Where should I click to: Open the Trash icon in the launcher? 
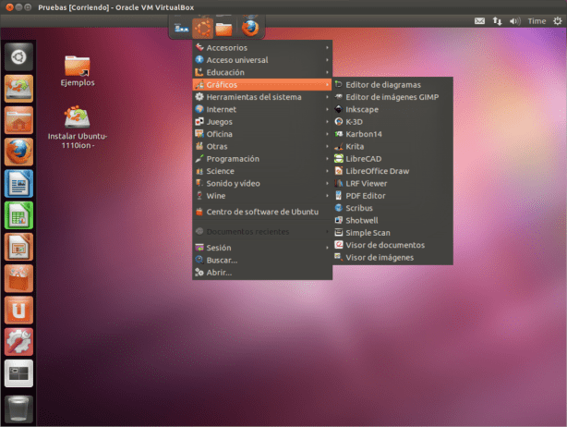tap(18, 407)
